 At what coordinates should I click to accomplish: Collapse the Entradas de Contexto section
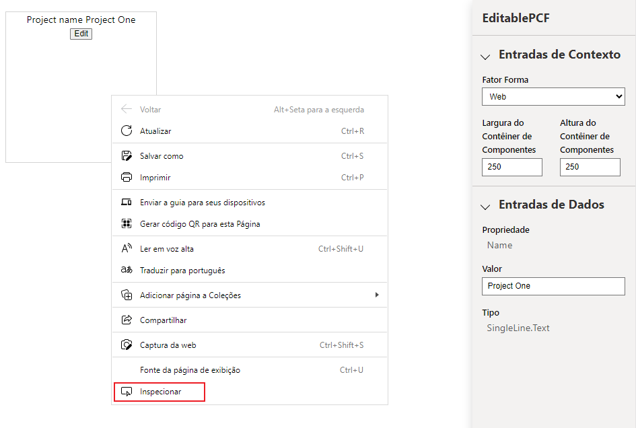point(485,56)
